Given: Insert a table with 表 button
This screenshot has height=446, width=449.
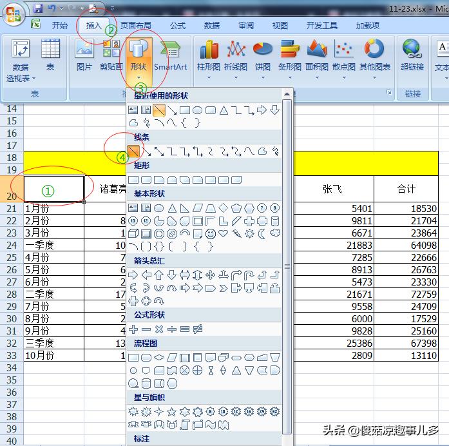Looking at the screenshot, I should tap(50, 55).
